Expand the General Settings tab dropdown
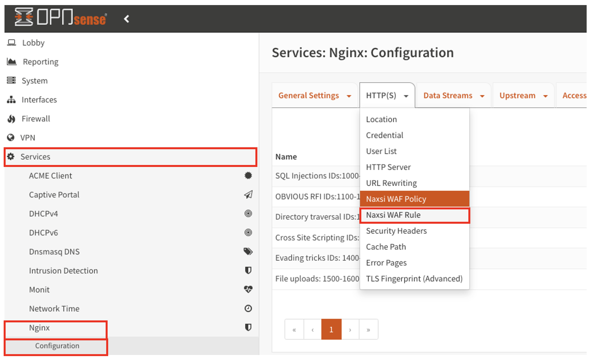 point(349,96)
